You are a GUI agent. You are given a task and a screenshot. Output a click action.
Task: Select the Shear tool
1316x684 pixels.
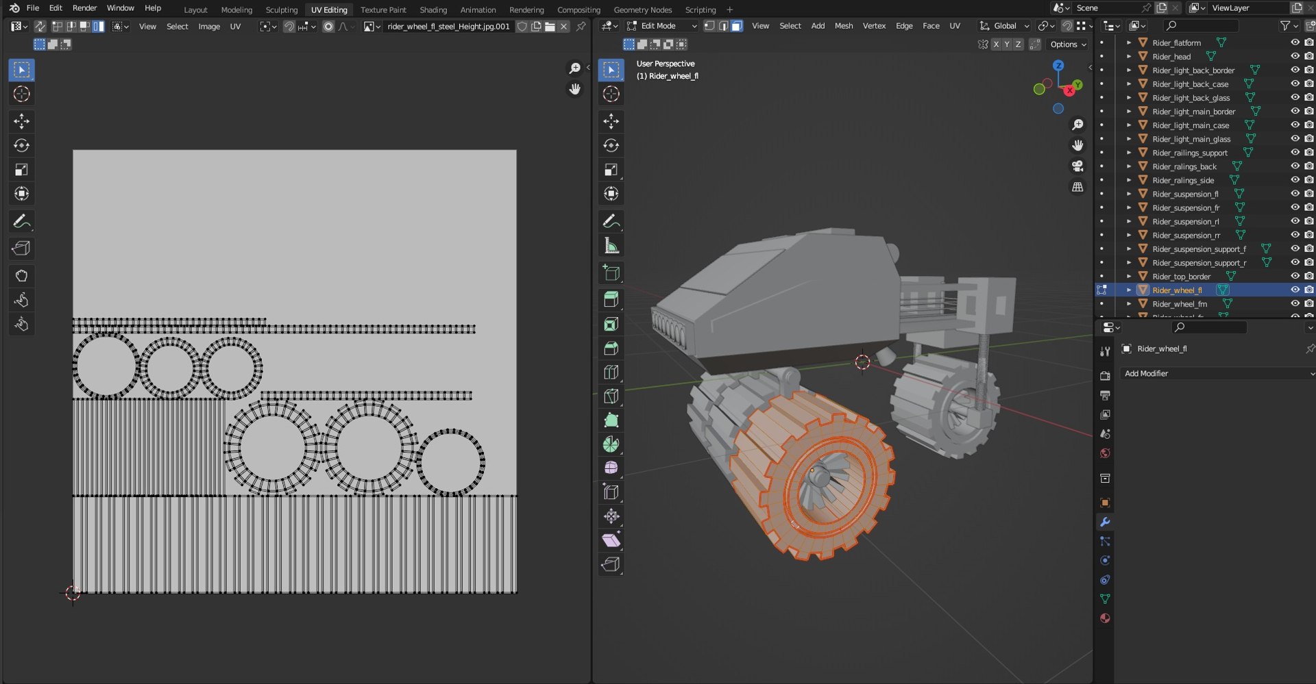(x=611, y=540)
